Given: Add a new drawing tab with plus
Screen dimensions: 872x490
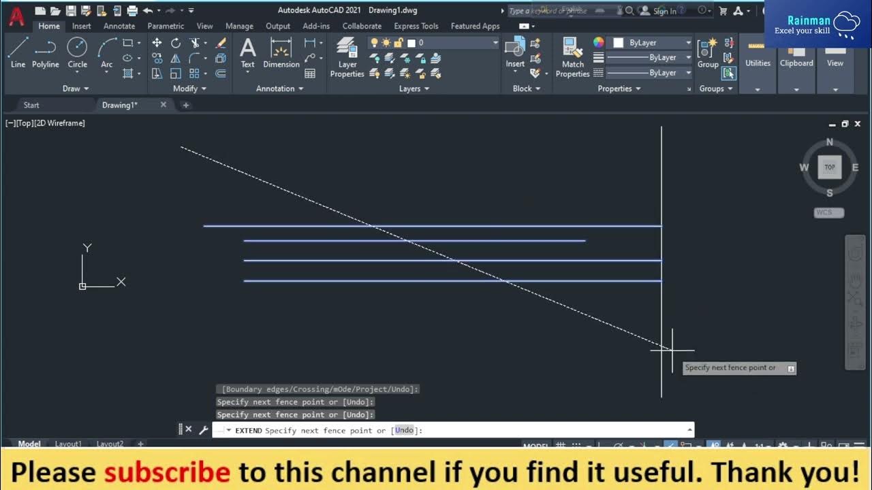Looking at the screenshot, I should [185, 105].
